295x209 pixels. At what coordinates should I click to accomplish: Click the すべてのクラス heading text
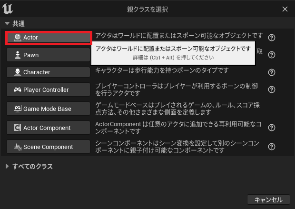(32, 167)
